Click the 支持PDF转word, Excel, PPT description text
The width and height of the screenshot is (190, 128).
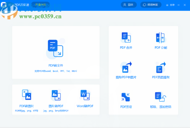click(56, 71)
